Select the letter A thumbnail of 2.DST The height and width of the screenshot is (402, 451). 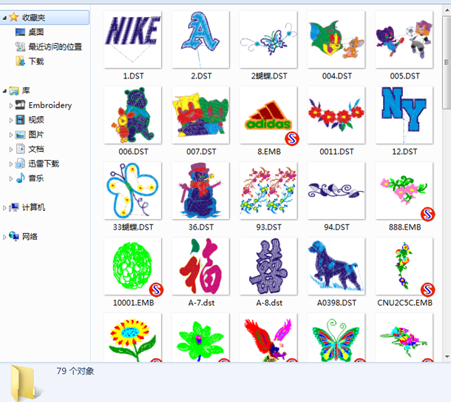coord(200,39)
